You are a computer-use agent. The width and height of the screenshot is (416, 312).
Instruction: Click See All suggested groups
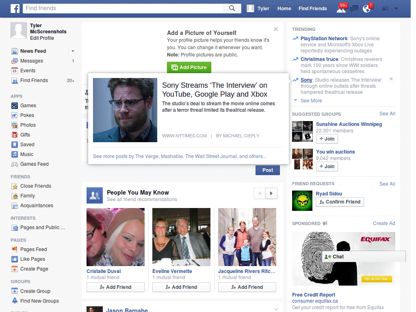(x=387, y=114)
